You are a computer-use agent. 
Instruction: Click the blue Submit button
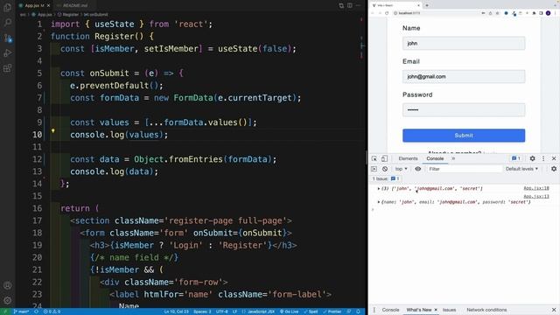click(464, 136)
